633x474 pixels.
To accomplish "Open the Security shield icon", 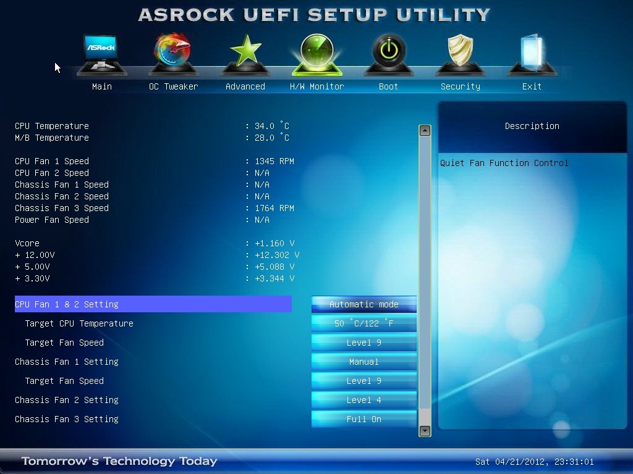I will pos(460,54).
